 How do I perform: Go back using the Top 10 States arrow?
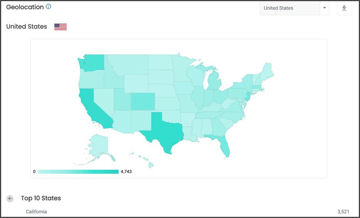10,198
